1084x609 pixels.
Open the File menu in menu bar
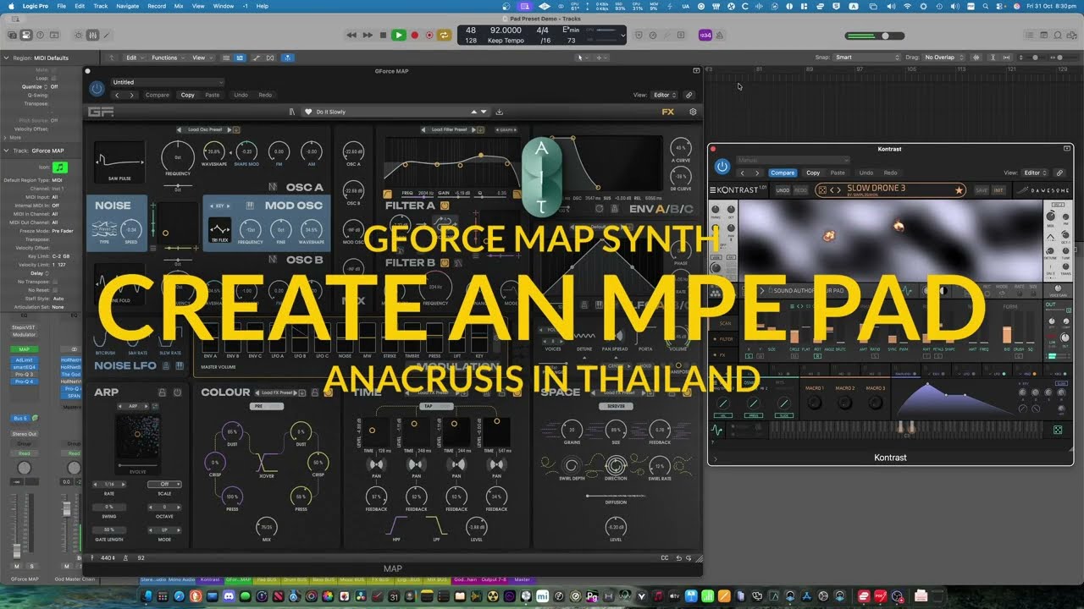pos(60,6)
